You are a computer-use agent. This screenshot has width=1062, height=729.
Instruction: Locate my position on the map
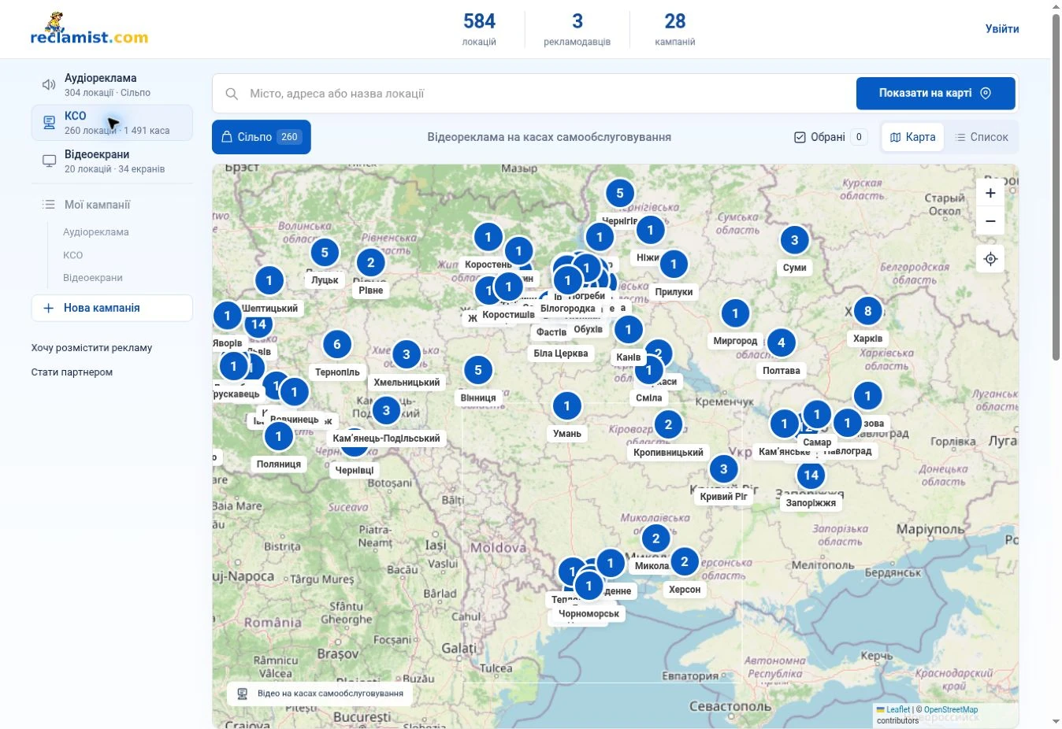tap(990, 259)
